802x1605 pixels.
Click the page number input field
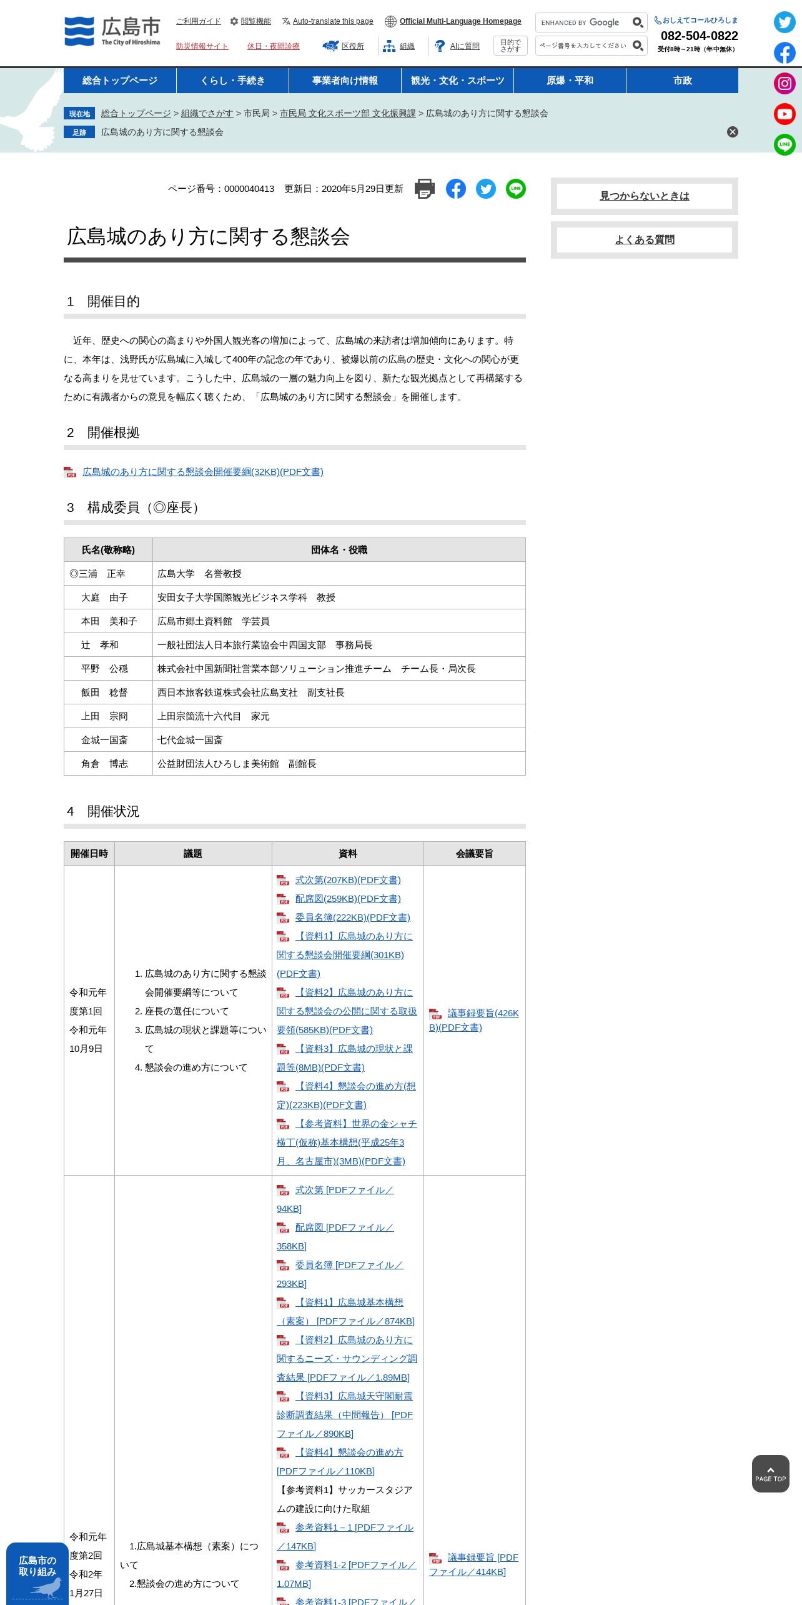[583, 46]
